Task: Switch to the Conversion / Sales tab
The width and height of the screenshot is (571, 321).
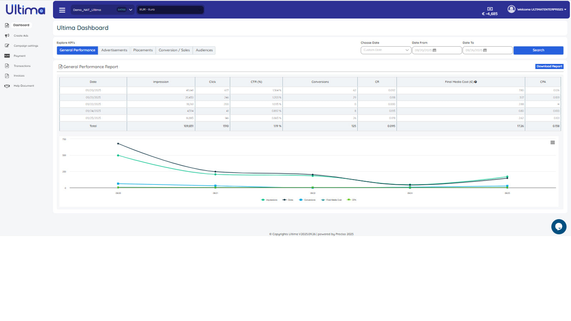Action: coord(174,50)
